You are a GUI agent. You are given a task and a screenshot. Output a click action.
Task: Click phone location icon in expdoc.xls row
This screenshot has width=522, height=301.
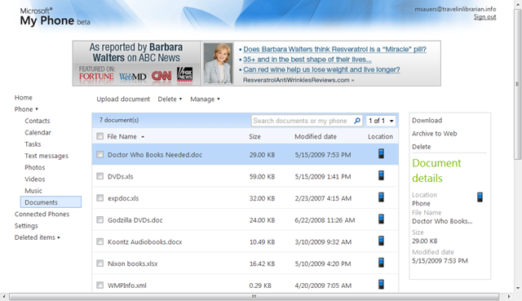[x=381, y=197]
